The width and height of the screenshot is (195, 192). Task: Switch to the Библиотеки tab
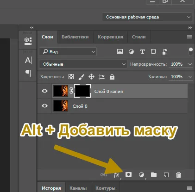(x=75, y=37)
